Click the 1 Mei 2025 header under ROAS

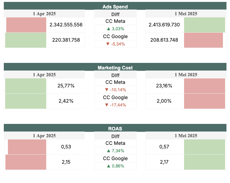coord(186,136)
